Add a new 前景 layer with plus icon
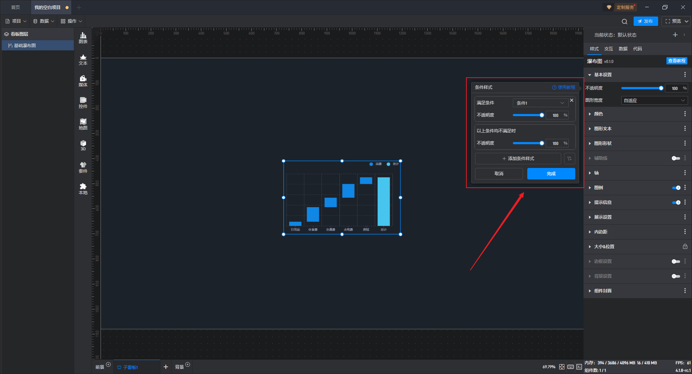The width and height of the screenshot is (692, 374). (x=108, y=365)
